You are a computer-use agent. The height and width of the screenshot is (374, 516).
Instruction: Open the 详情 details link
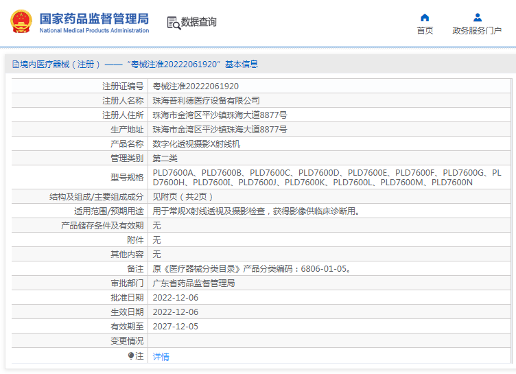pyautogui.click(x=161, y=357)
